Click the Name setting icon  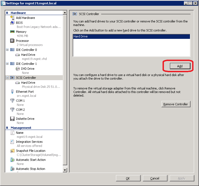pyautogui.click(x=12, y=133)
